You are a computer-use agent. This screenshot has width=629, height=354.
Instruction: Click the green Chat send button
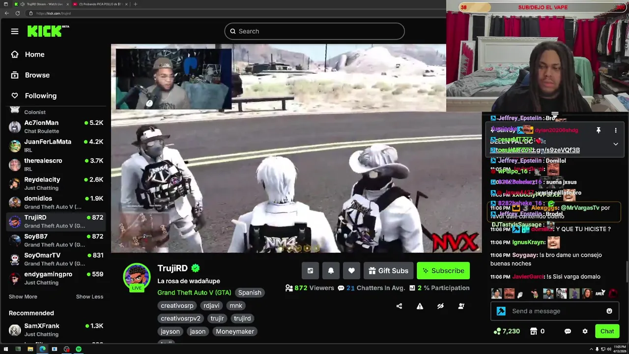[607, 331]
